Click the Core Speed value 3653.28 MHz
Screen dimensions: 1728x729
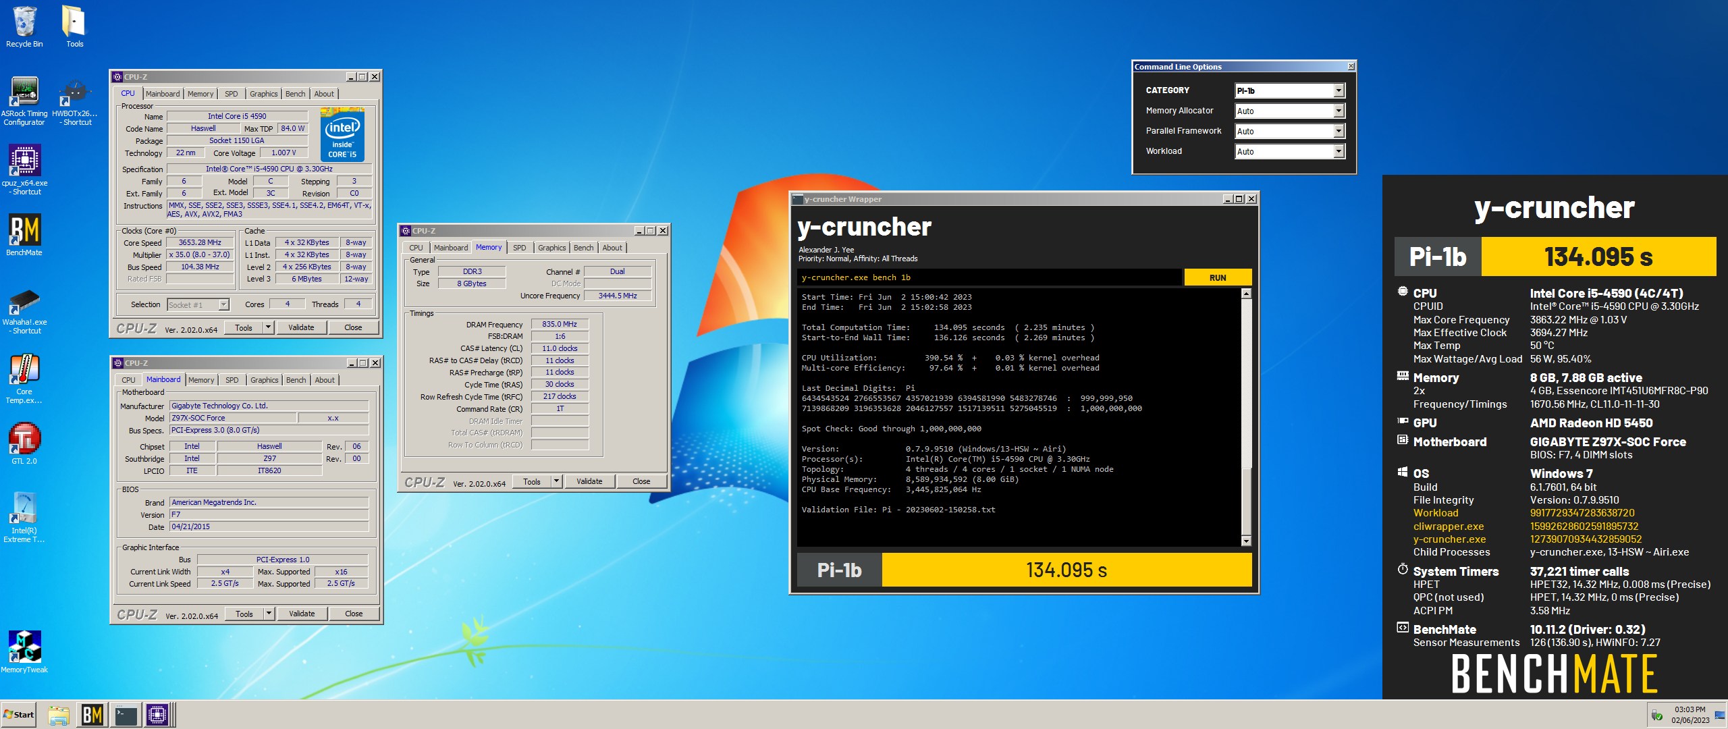click(x=200, y=243)
